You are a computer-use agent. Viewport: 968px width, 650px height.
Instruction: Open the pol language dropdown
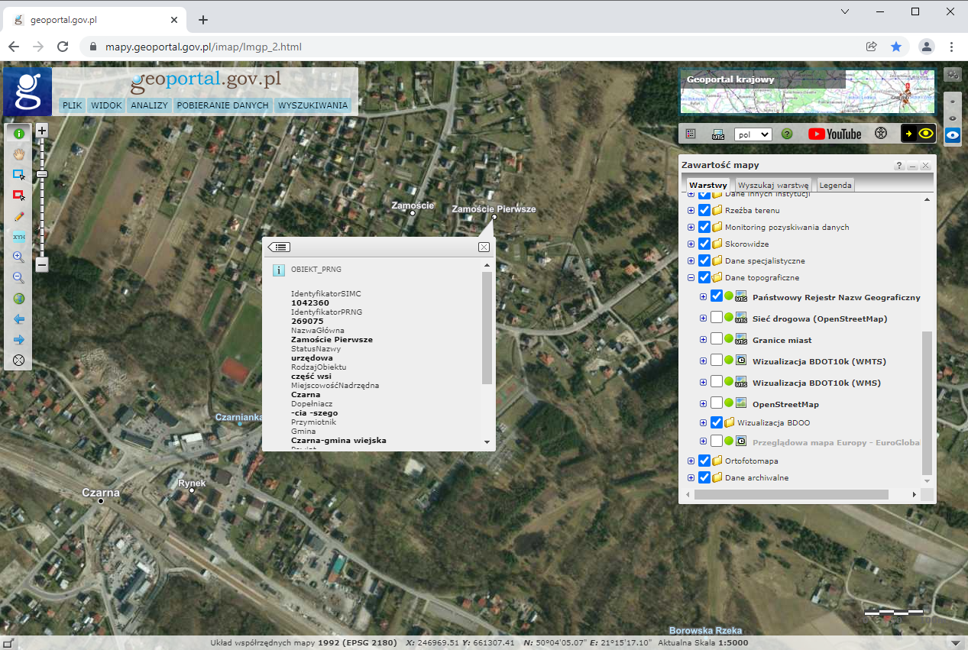coord(753,134)
